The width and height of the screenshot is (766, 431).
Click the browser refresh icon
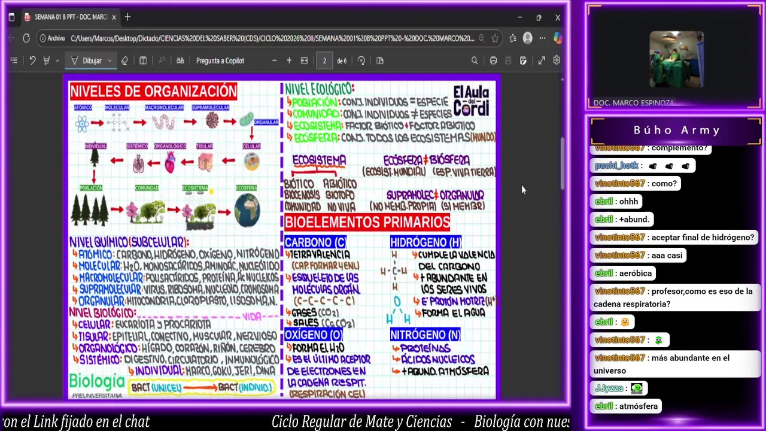coord(26,38)
